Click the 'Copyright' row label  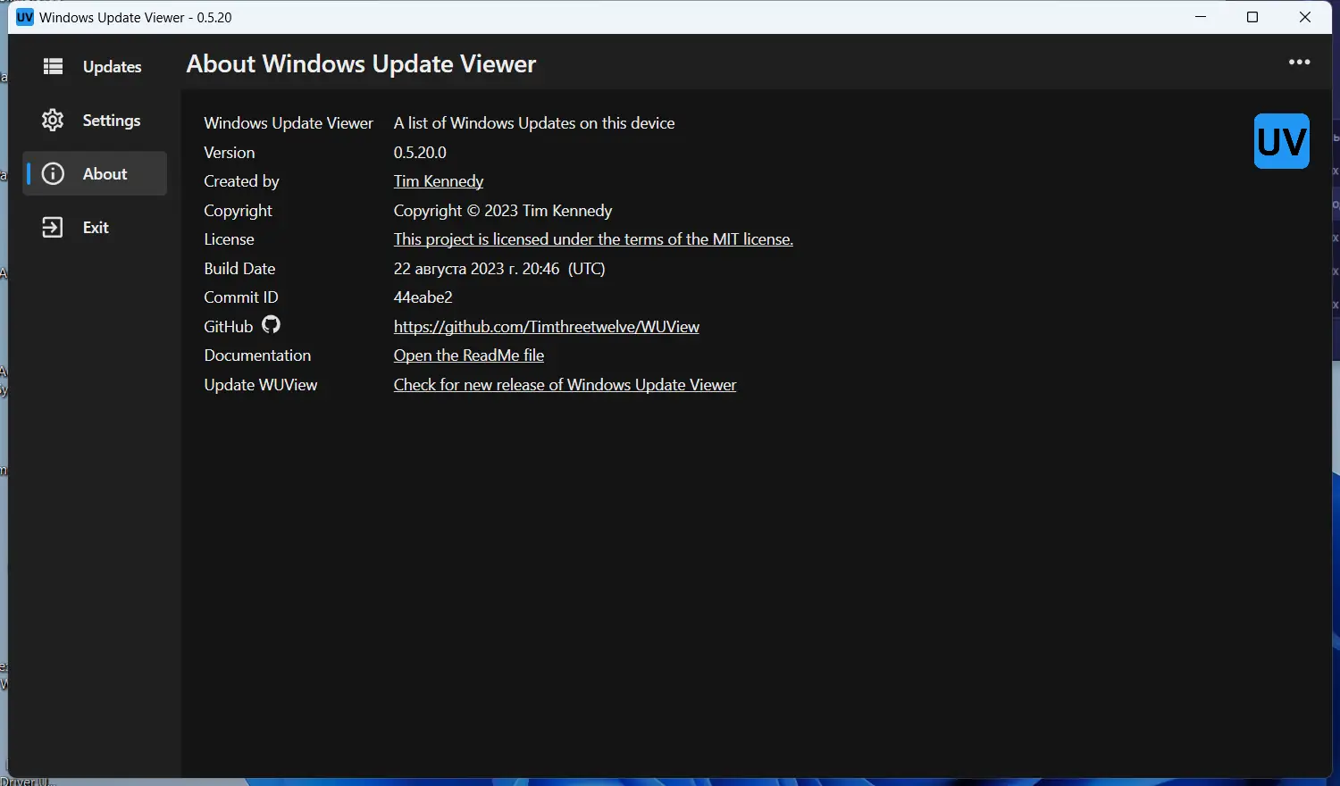tap(238, 211)
